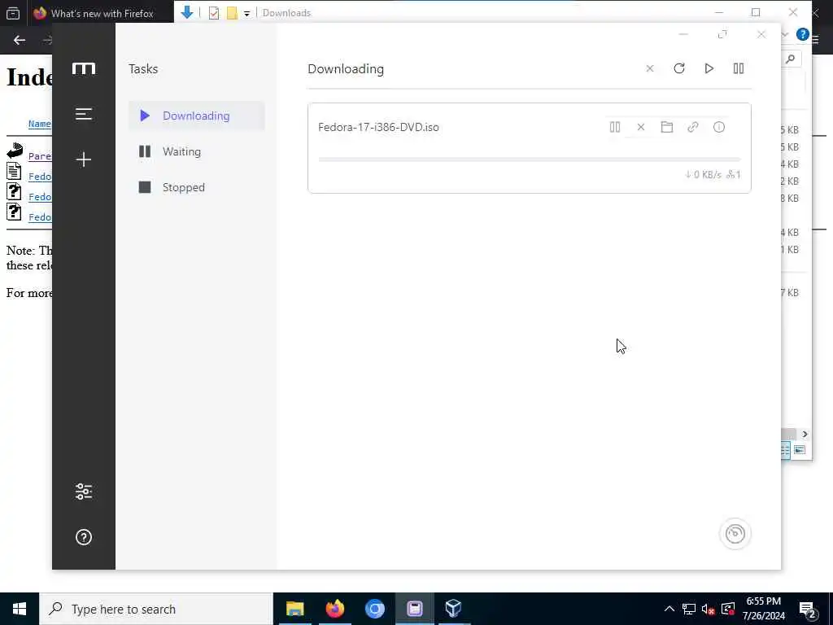The height and width of the screenshot is (625, 833).
Task: Open the Parent Directory link in Firefox
Action: (x=40, y=156)
